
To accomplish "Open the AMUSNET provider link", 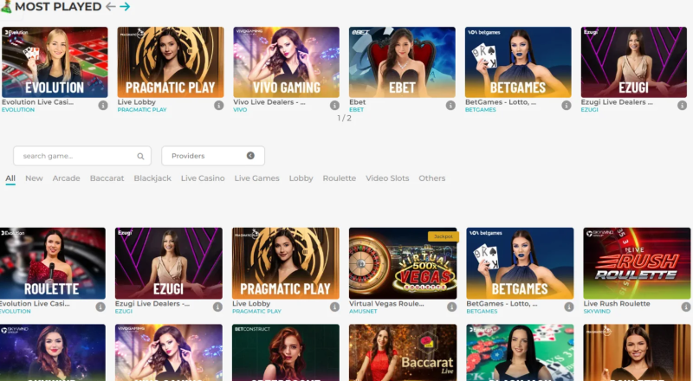I will [363, 311].
